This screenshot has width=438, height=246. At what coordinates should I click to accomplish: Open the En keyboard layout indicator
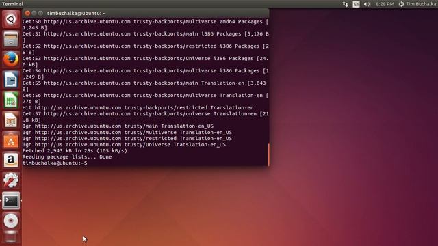356,4
